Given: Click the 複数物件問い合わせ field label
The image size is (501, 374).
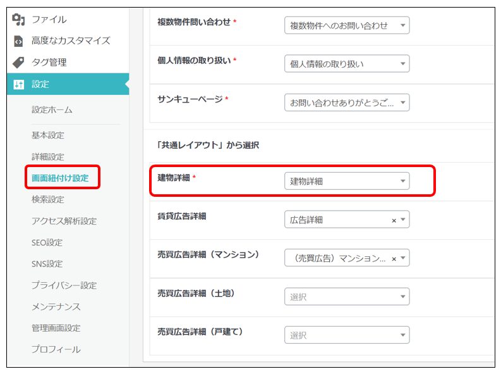Looking at the screenshot, I should pos(194,22).
